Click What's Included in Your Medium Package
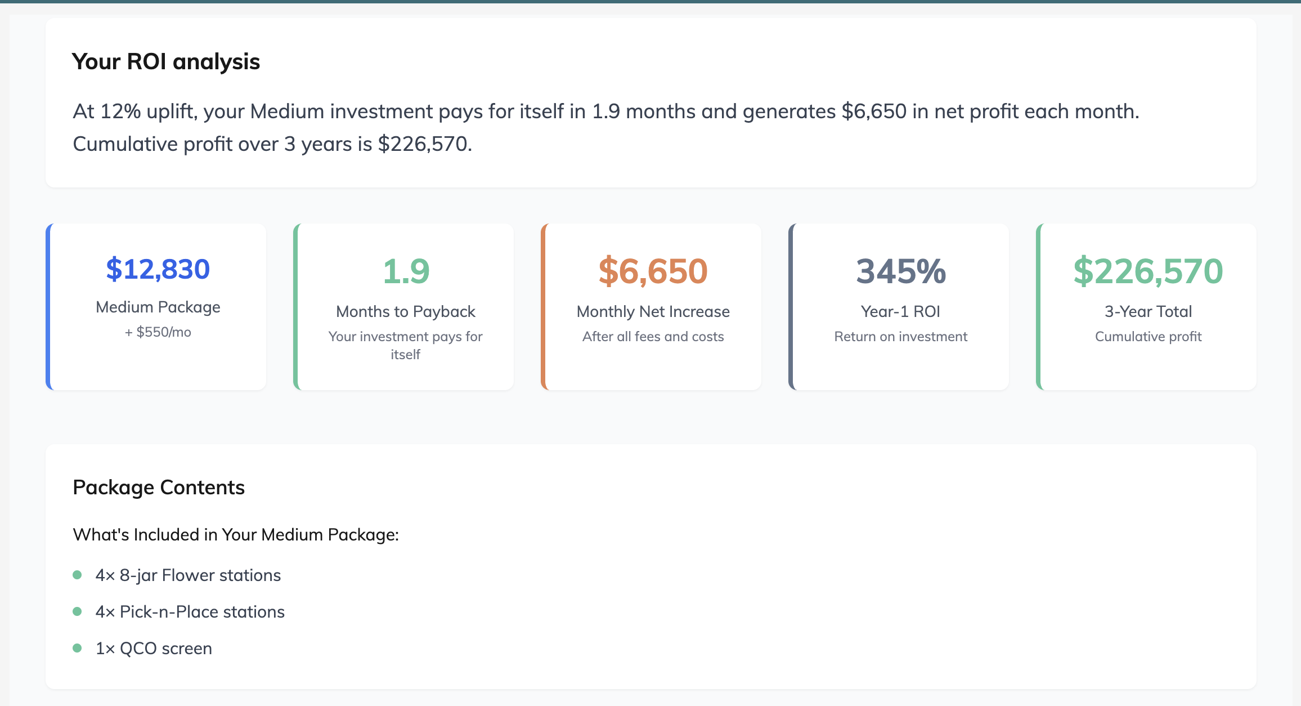Viewport: 1301px width, 706px height. pos(236,535)
